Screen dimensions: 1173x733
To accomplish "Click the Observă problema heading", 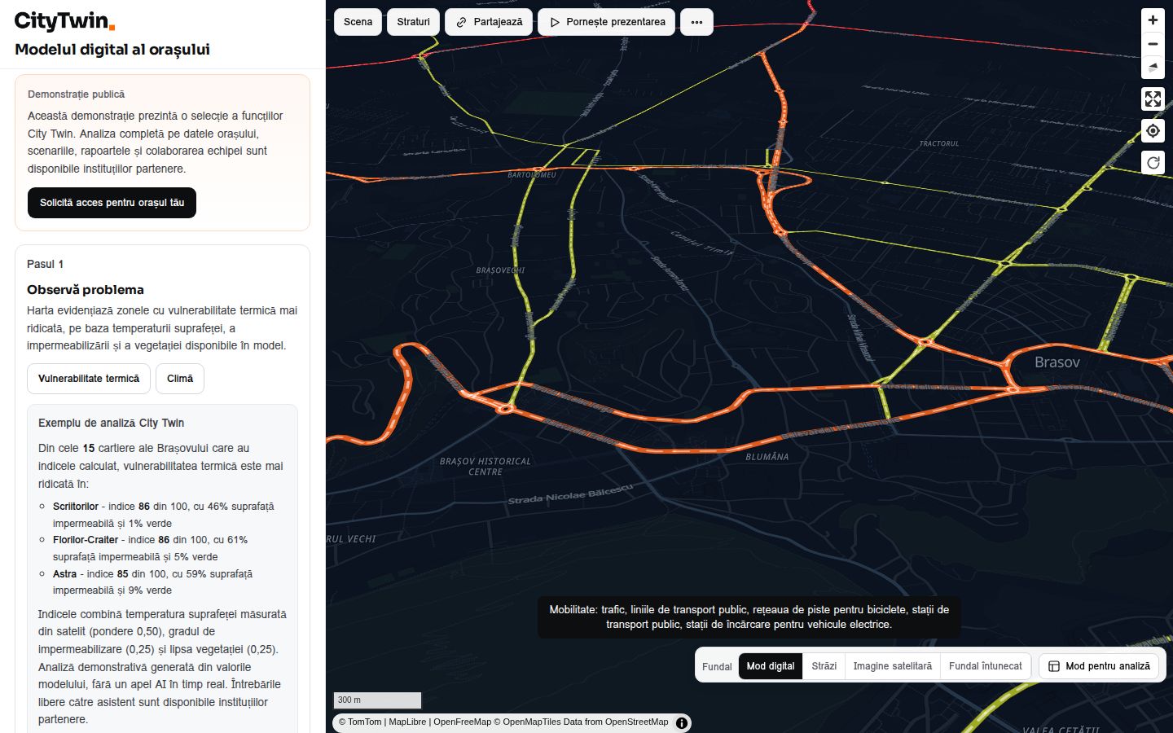I will (x=86, y=290).
